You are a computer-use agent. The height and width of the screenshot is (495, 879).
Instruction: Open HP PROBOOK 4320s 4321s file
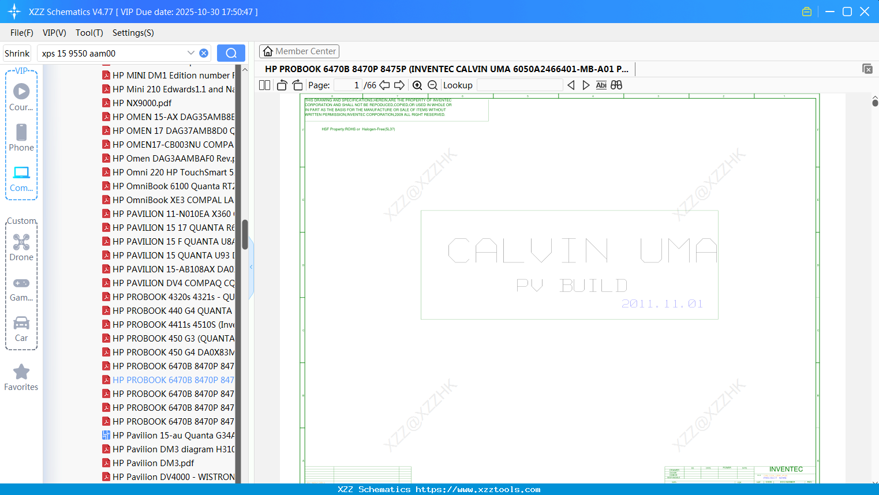pos(168,297)
